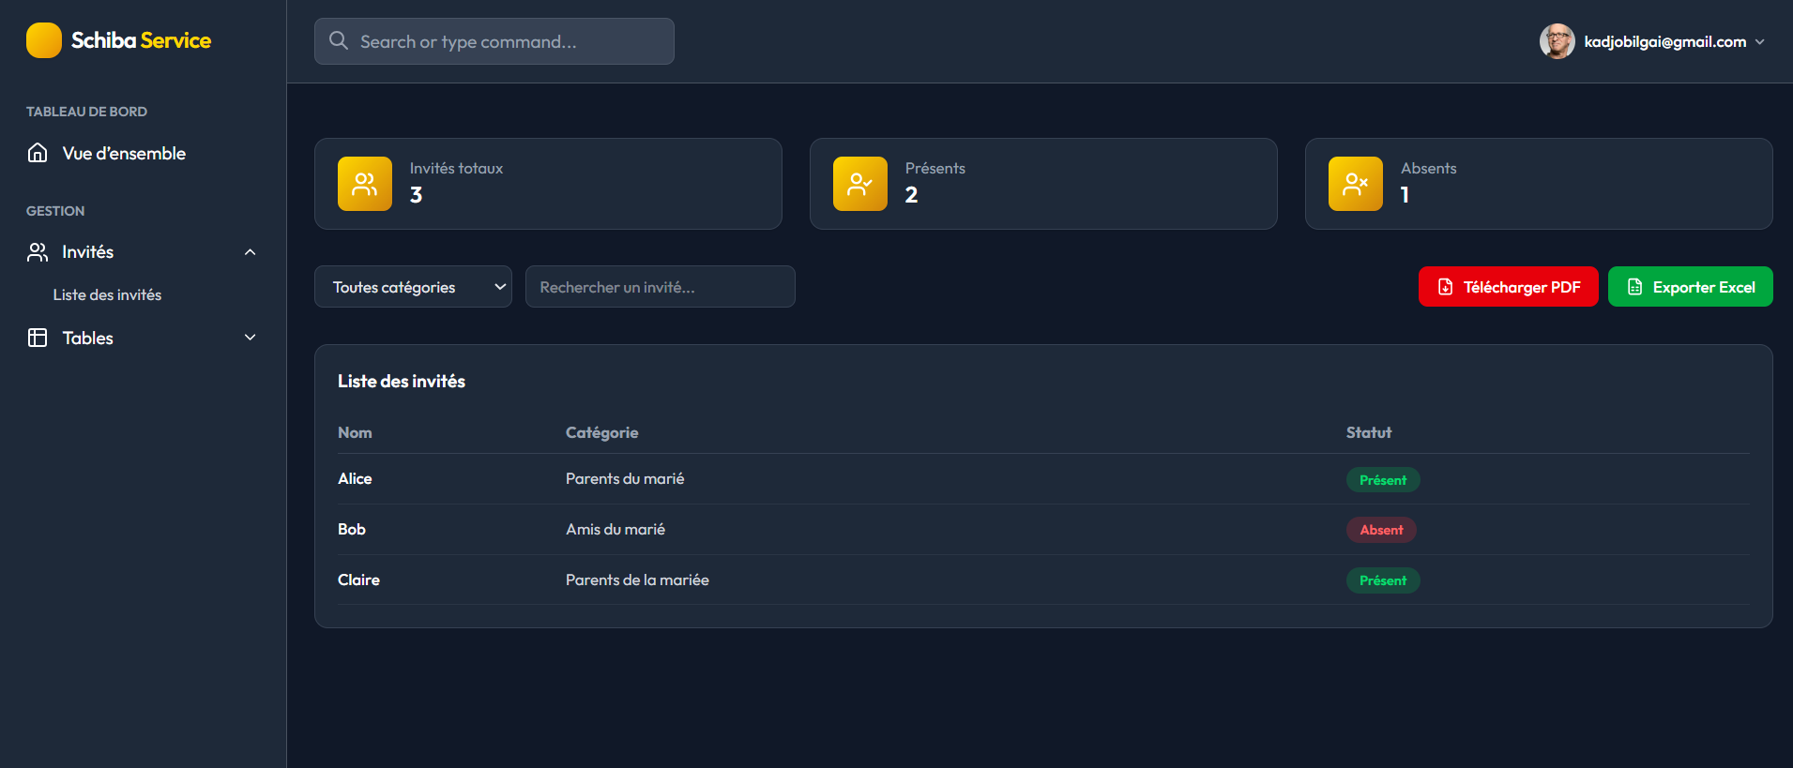Click Bob's Absent status badge
Screen dimensions: 1793x768
point(1381,530)
